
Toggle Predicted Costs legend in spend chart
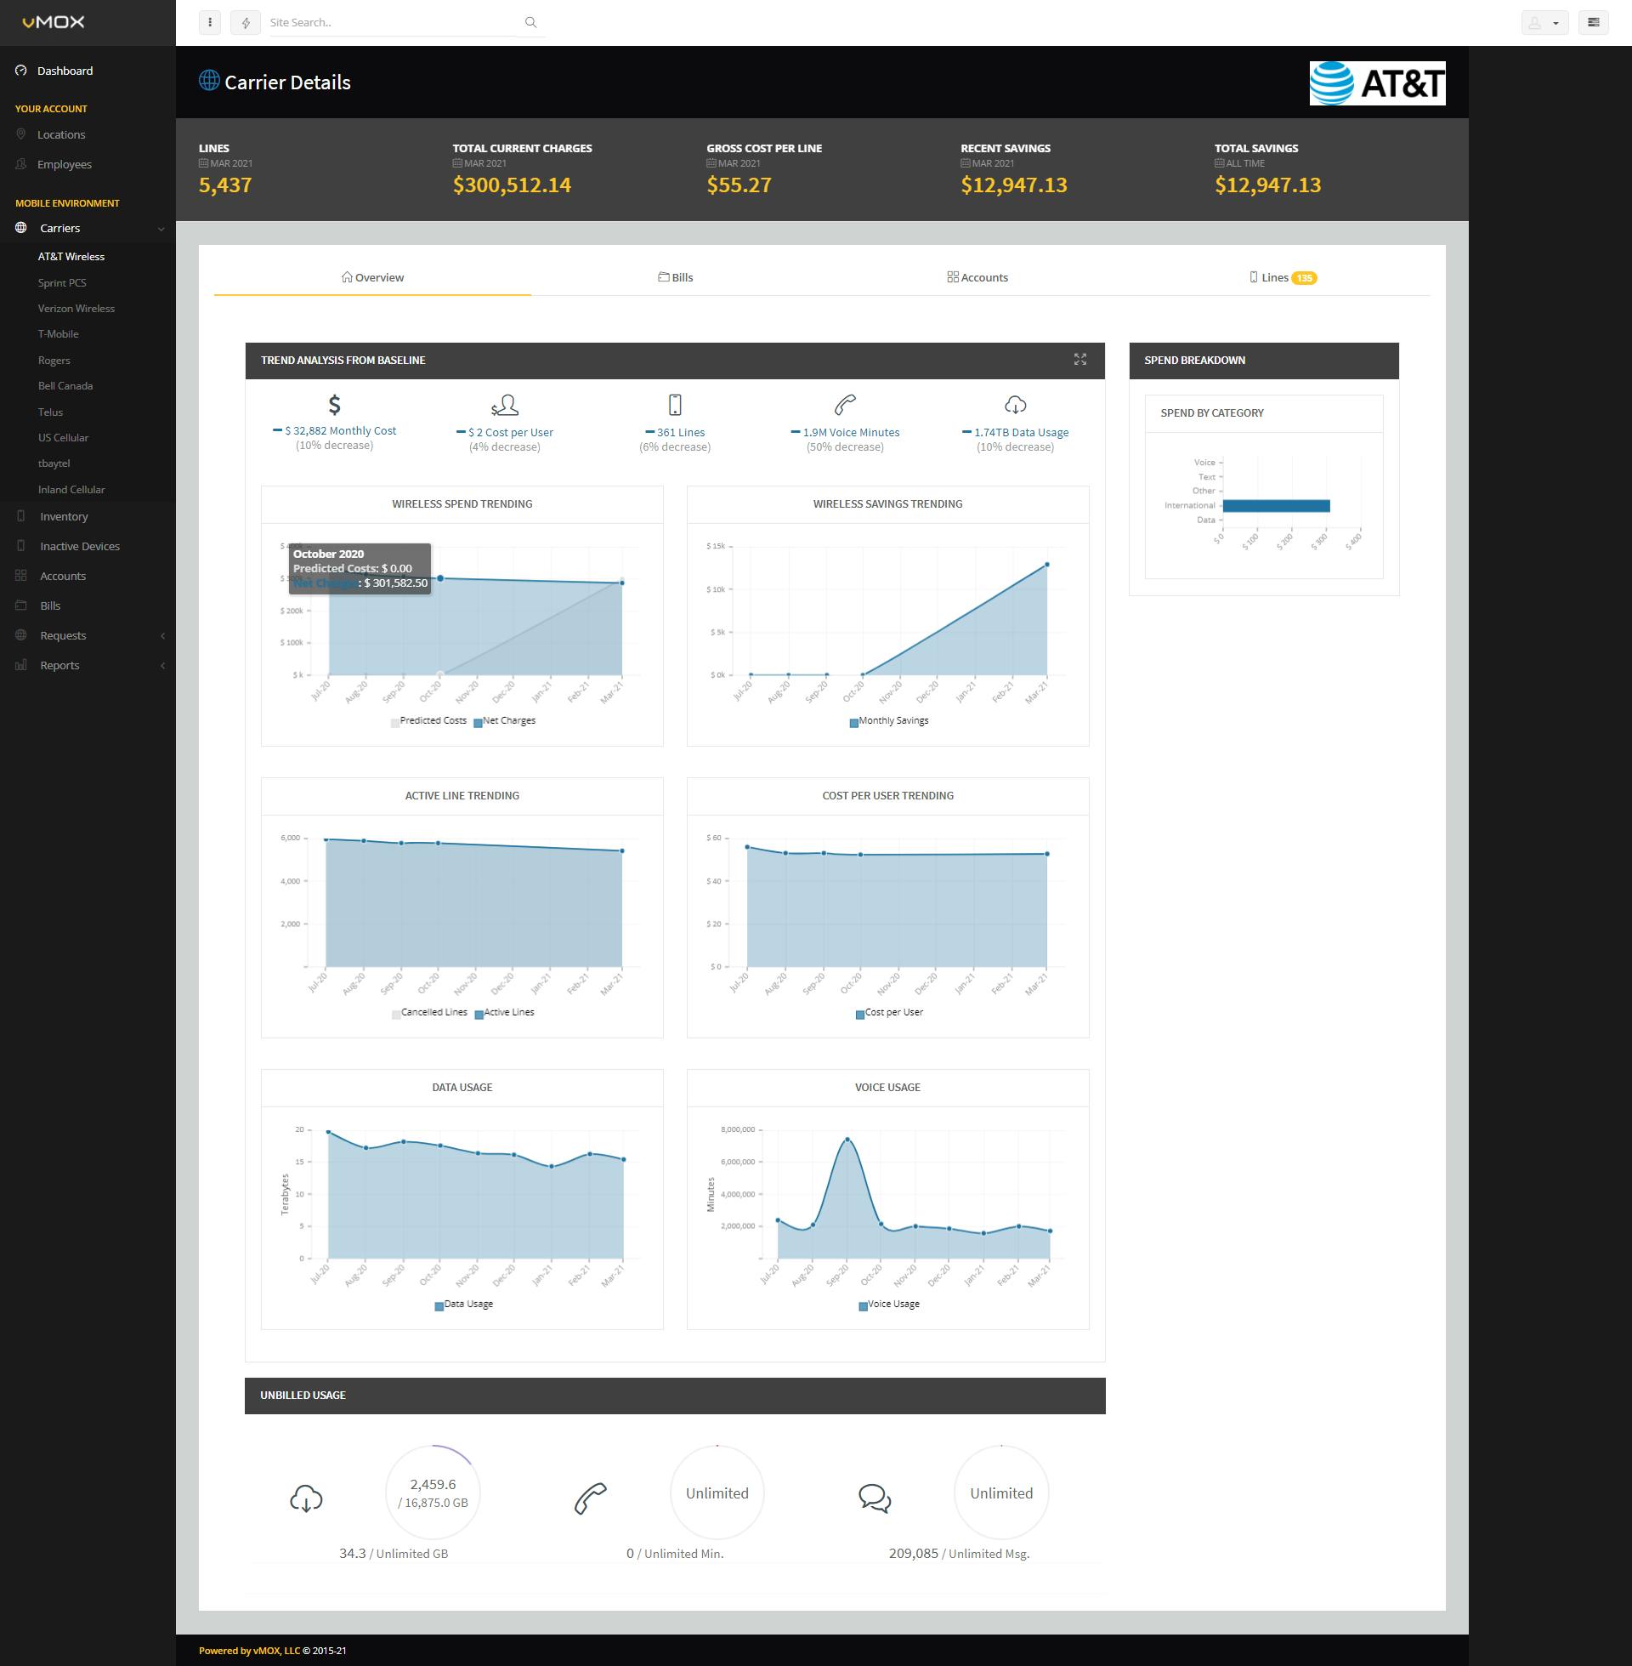click(428, 721)
